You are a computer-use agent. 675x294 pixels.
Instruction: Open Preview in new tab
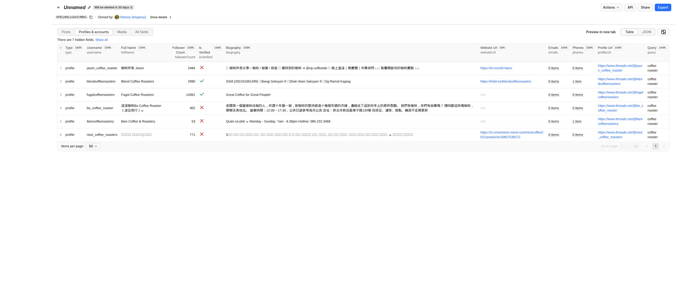(x=601, y=32)
